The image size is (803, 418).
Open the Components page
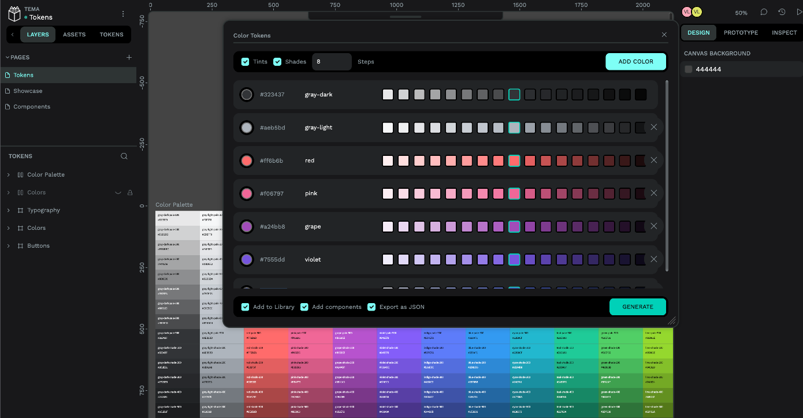[32, 107]
